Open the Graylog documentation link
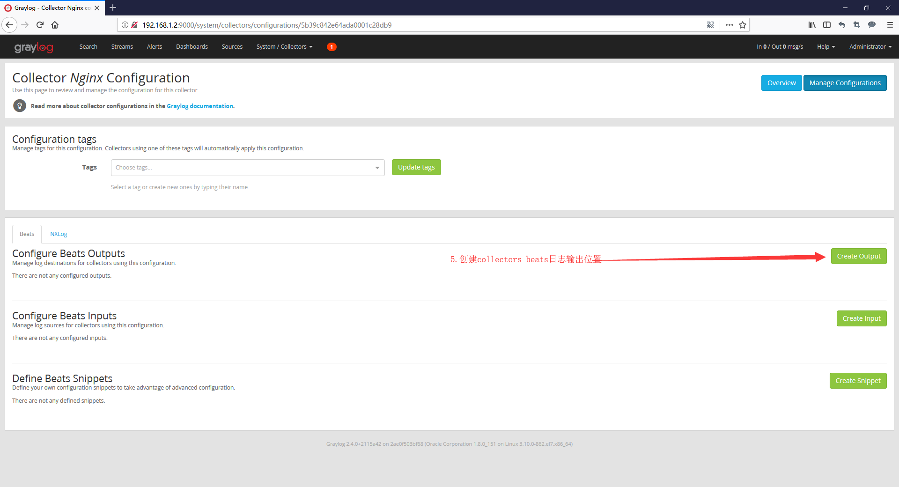Screen dimensions: 899x487 click(200, 106)
